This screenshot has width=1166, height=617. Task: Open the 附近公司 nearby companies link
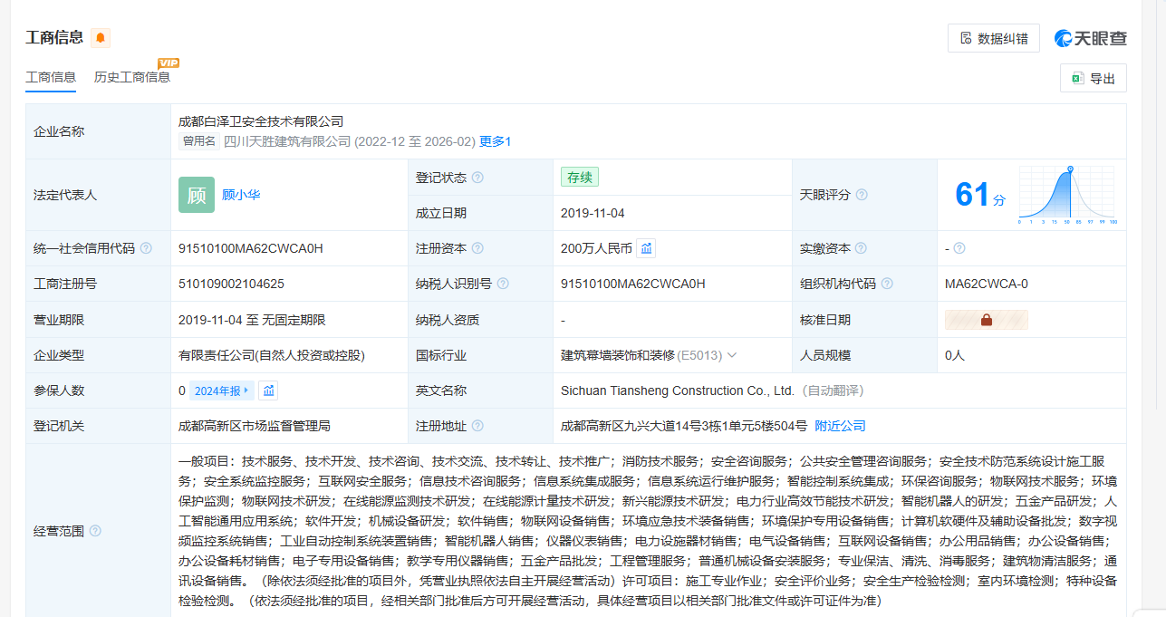[x=840, y=426]
